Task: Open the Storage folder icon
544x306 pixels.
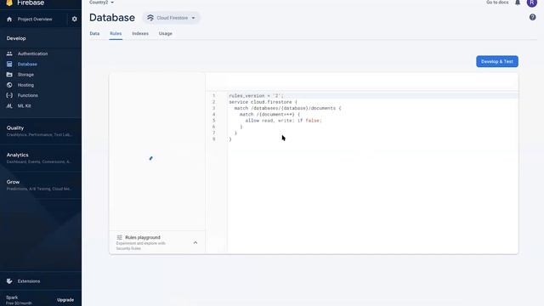Action: (x=9, y=75)
